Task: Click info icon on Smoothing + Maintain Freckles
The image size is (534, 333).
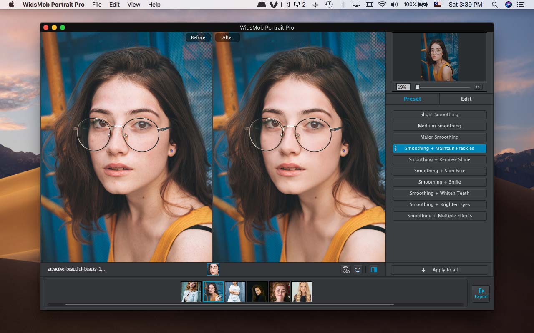Action: [x=395, y=149]
